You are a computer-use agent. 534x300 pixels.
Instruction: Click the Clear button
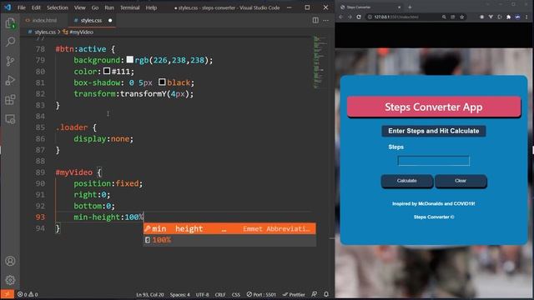click(x=461, y=181)
